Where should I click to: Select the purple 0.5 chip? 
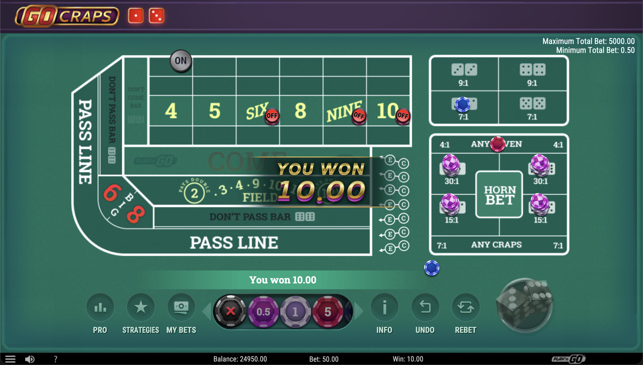[x=263, y=312]
